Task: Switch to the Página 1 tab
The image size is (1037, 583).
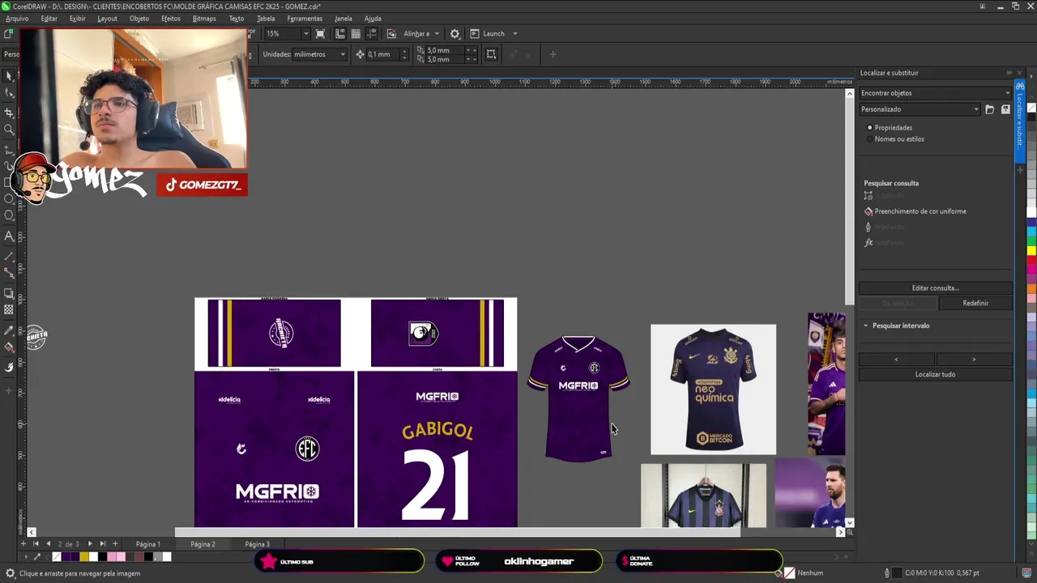Action: (x=147, y=544)
